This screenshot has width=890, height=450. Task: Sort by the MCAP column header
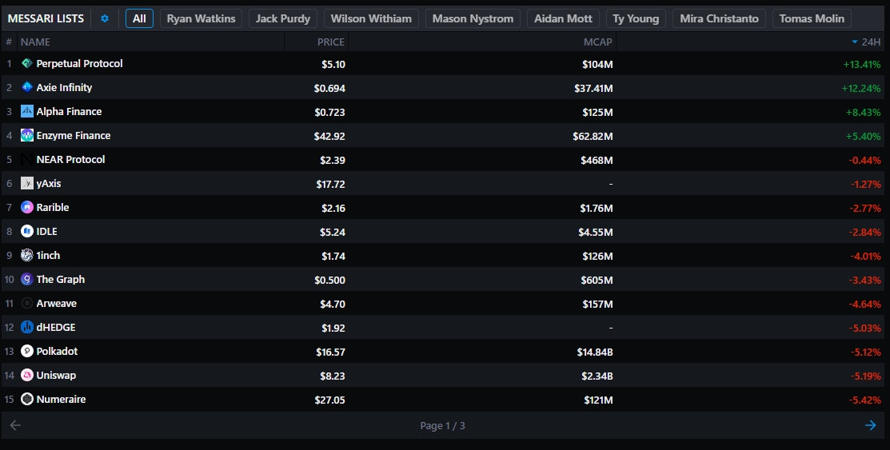coord(598,42)
